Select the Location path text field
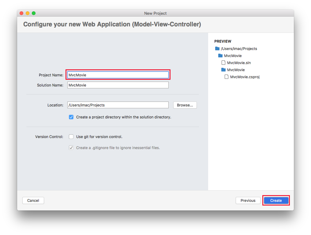Viewport: 311px width, 235px height. point(118,105)
